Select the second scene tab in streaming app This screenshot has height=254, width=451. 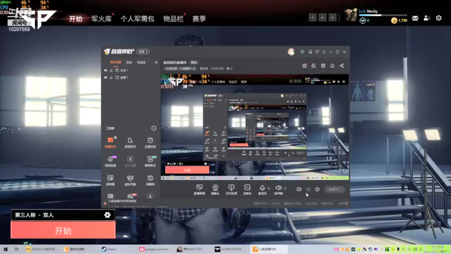click(x=129, y=62)
